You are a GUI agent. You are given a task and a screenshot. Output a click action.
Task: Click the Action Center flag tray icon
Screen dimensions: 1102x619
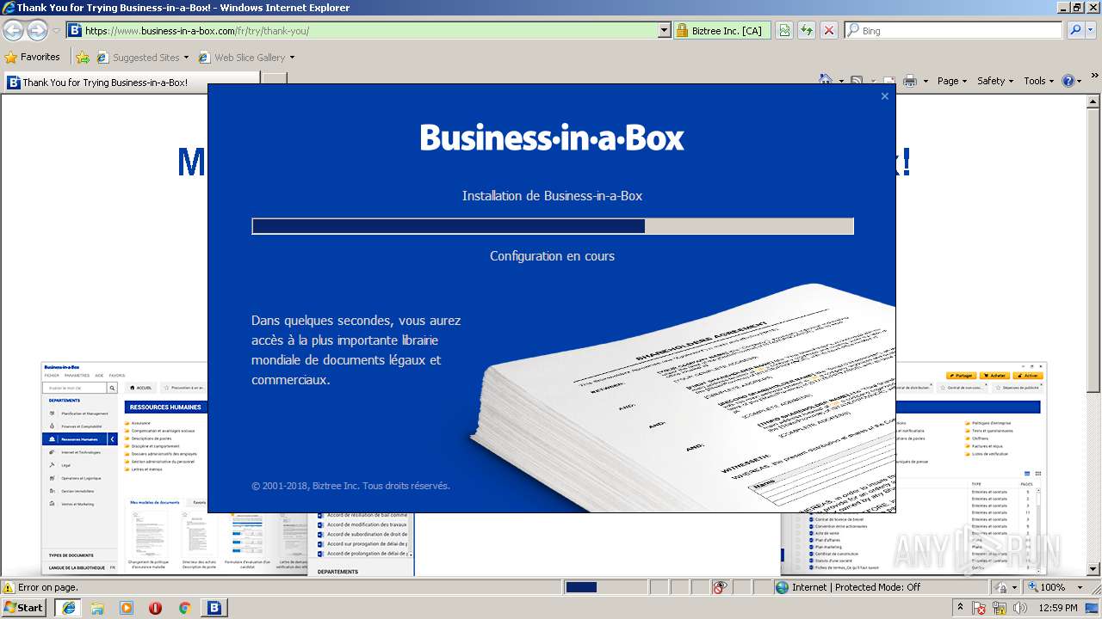coord(979,608)
